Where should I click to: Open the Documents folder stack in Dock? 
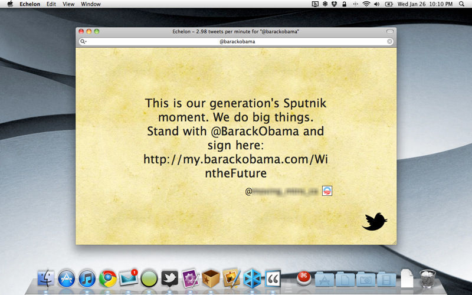coord(345,279)
